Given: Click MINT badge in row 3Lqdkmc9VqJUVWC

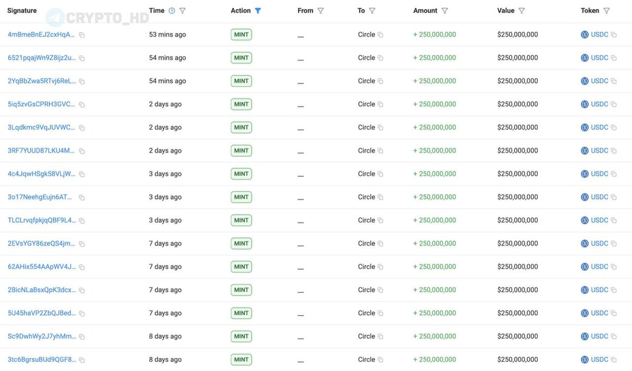Looking at the screenshot, I should tap(241, 127).
